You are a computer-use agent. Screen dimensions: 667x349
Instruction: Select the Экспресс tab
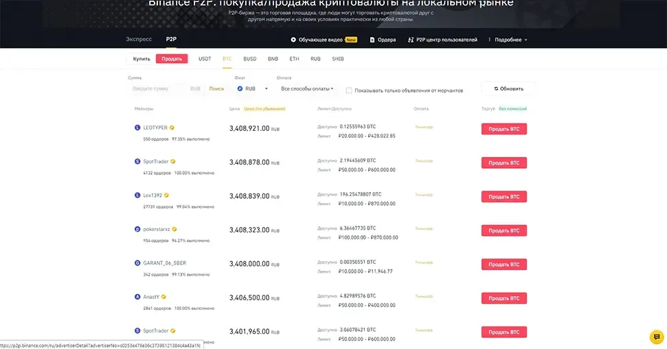pos(139,39)
